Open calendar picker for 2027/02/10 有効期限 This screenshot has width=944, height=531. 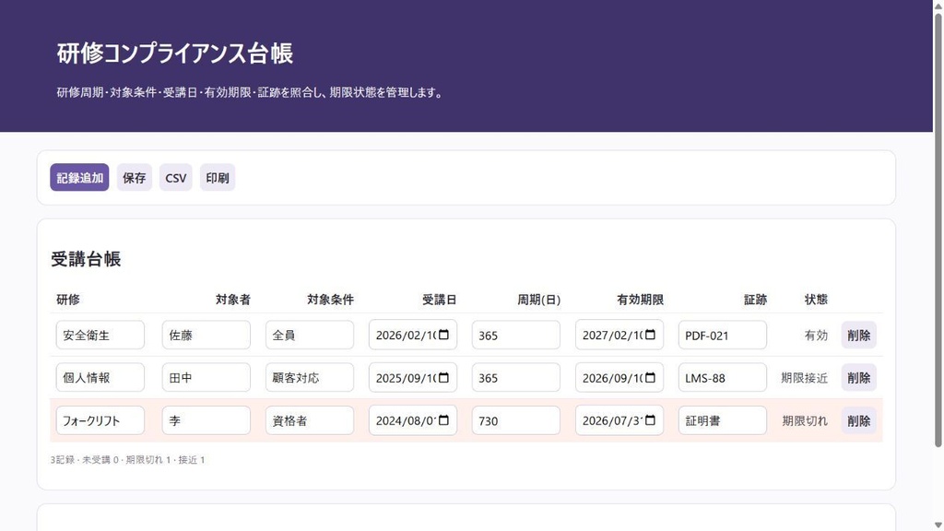650,335
